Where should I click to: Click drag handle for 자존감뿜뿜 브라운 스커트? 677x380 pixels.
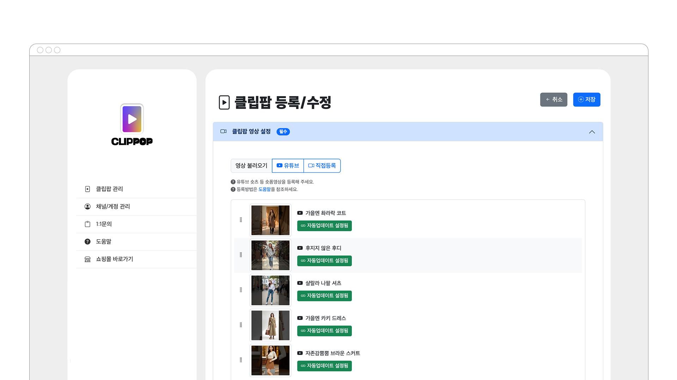[241, 360]
